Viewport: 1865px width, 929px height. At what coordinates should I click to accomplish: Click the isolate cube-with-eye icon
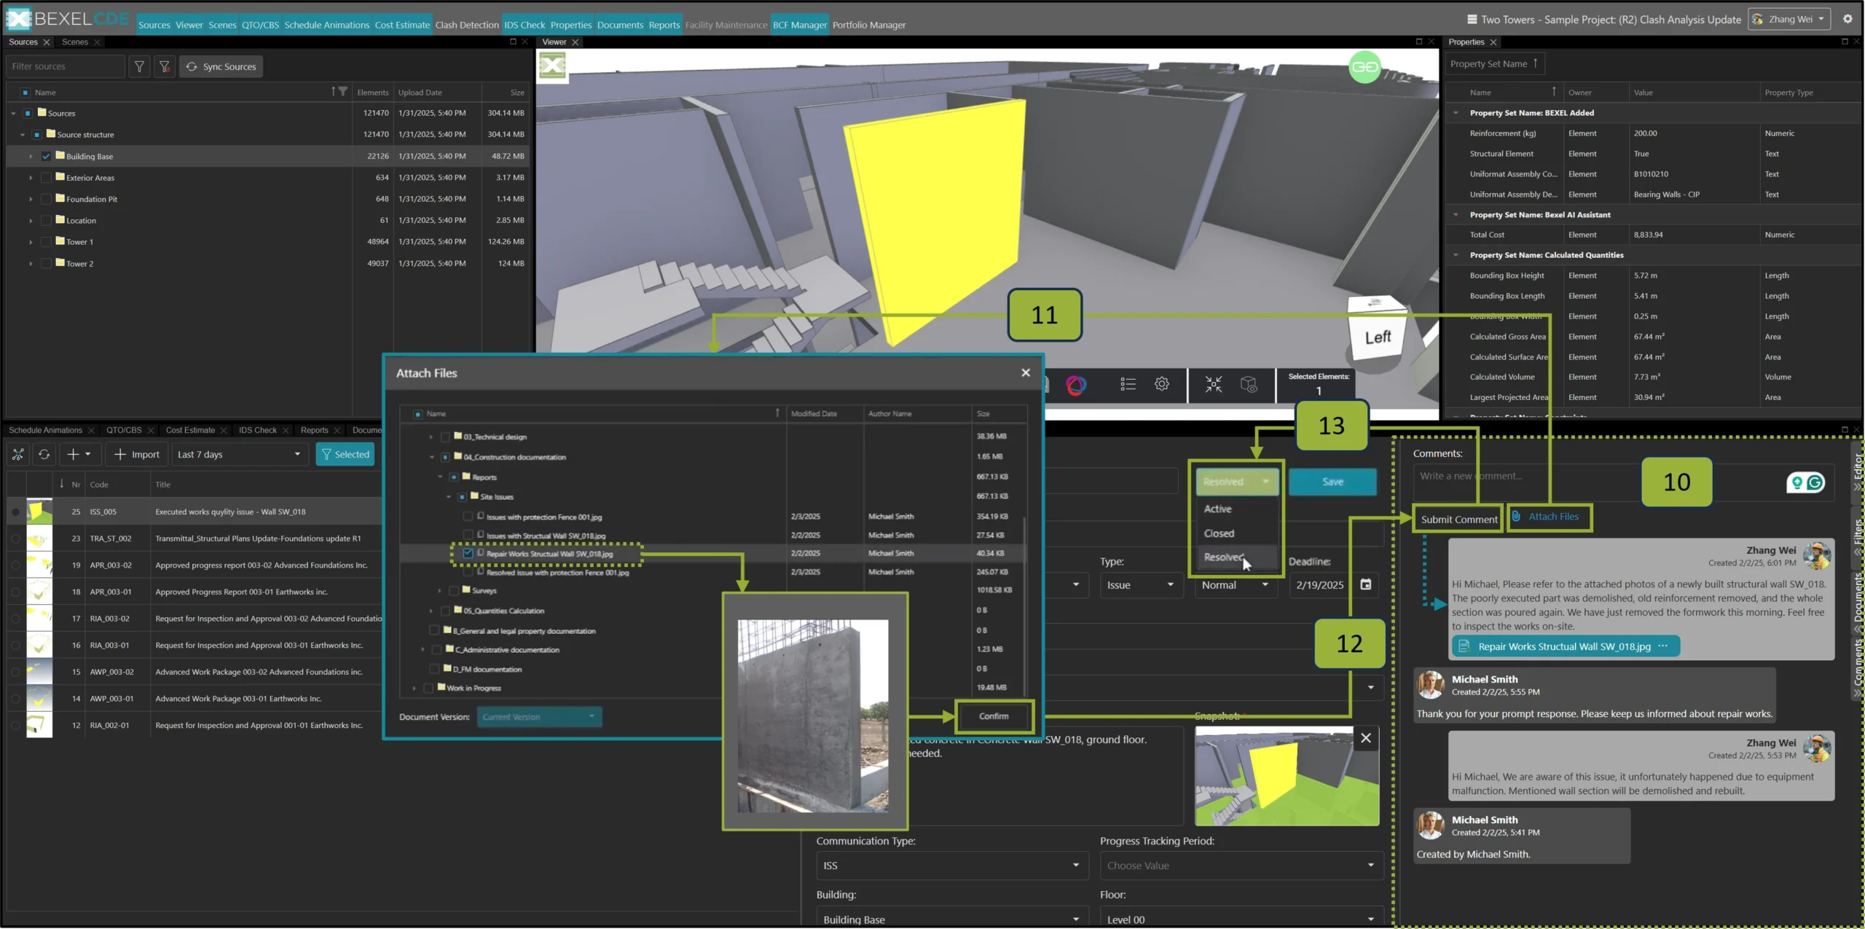[1249, 384]
